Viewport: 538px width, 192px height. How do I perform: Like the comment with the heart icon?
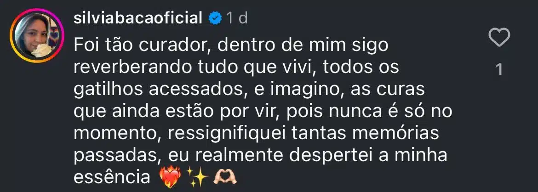click(x=499, y=37)
